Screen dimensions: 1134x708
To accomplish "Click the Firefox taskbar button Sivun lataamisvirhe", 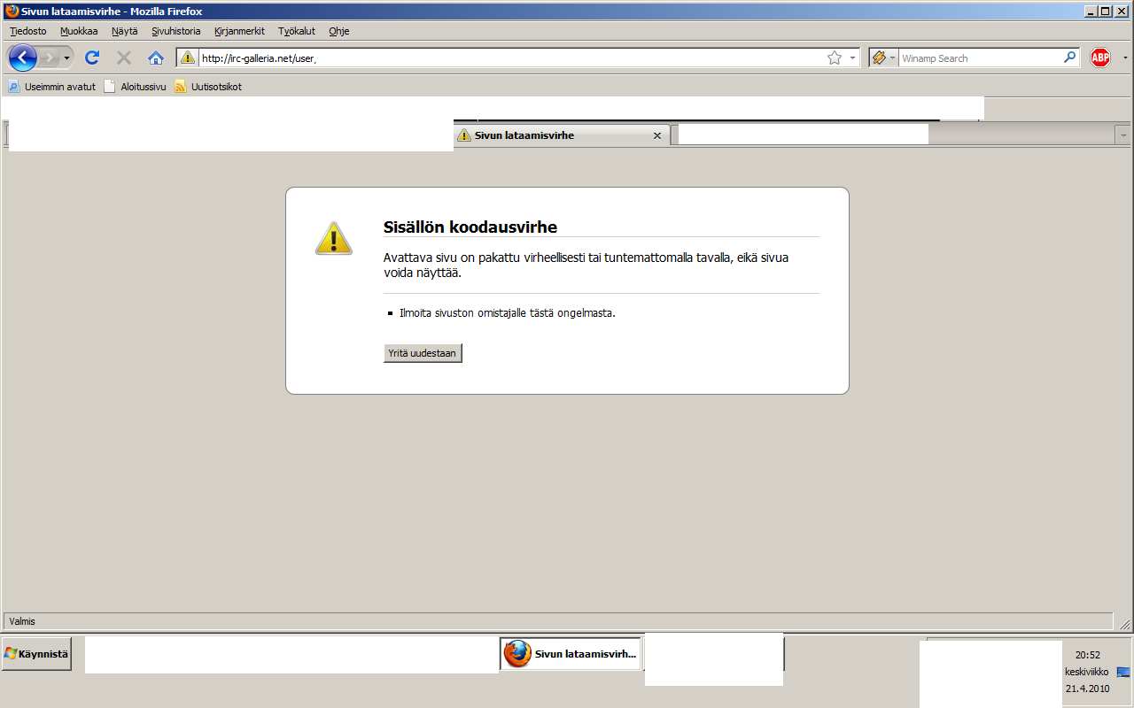I will point(571,654).
